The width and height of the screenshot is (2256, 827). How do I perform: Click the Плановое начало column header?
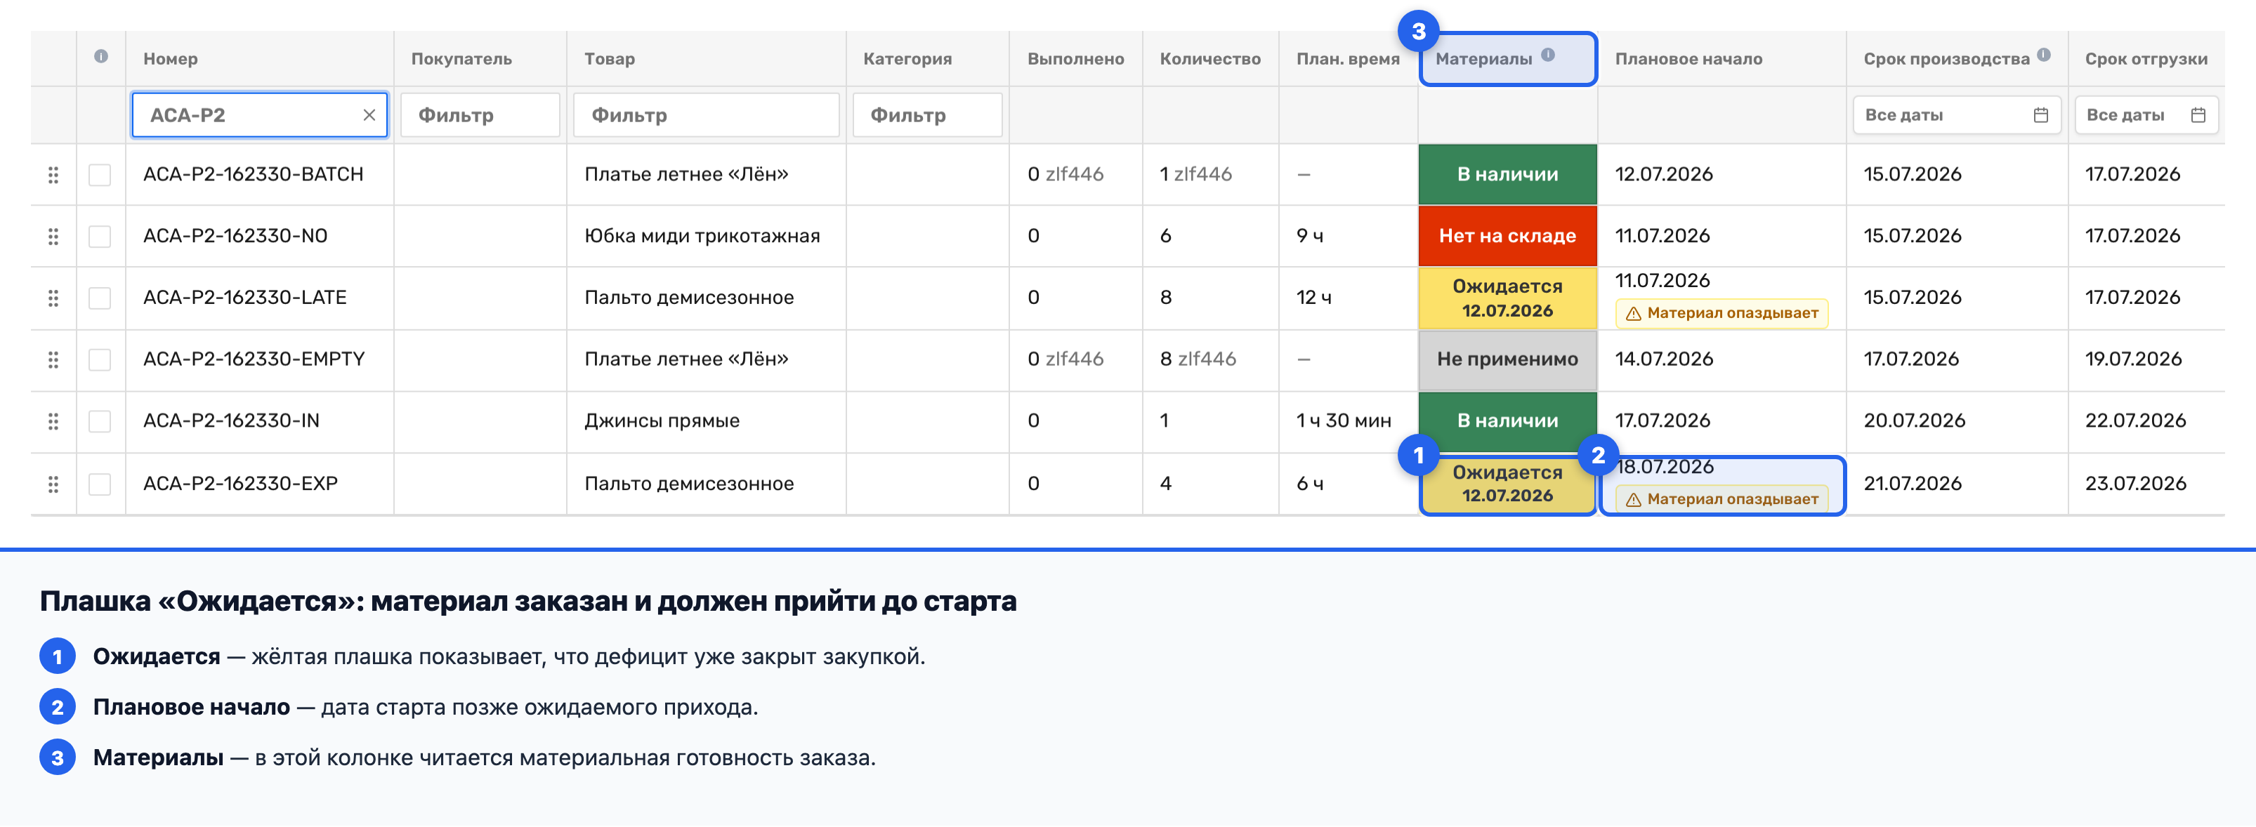[x=1688, y=59]
